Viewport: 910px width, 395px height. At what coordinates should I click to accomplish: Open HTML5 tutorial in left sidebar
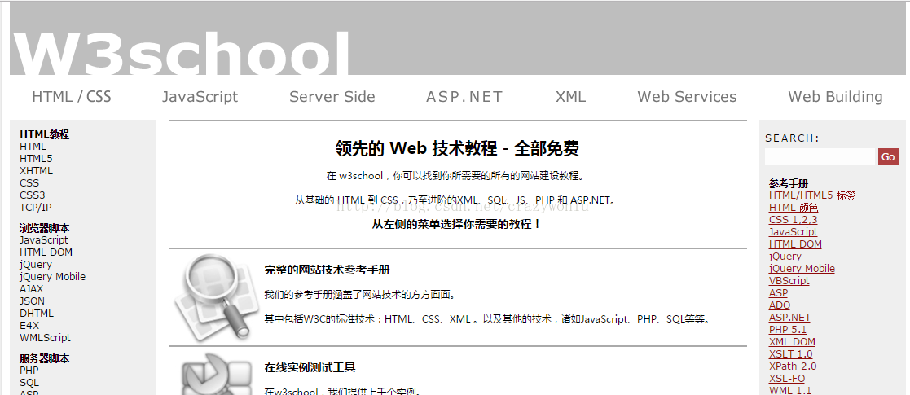[36, 159]
